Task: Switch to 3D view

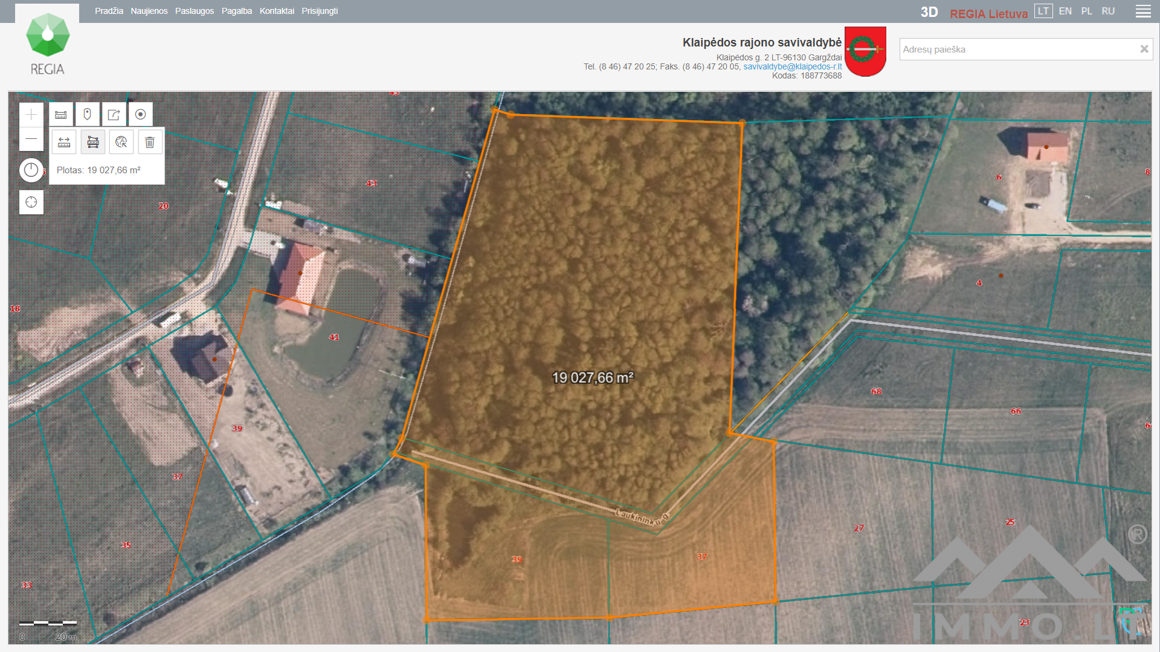Action: pyautogui.click(x=929, y=13)
